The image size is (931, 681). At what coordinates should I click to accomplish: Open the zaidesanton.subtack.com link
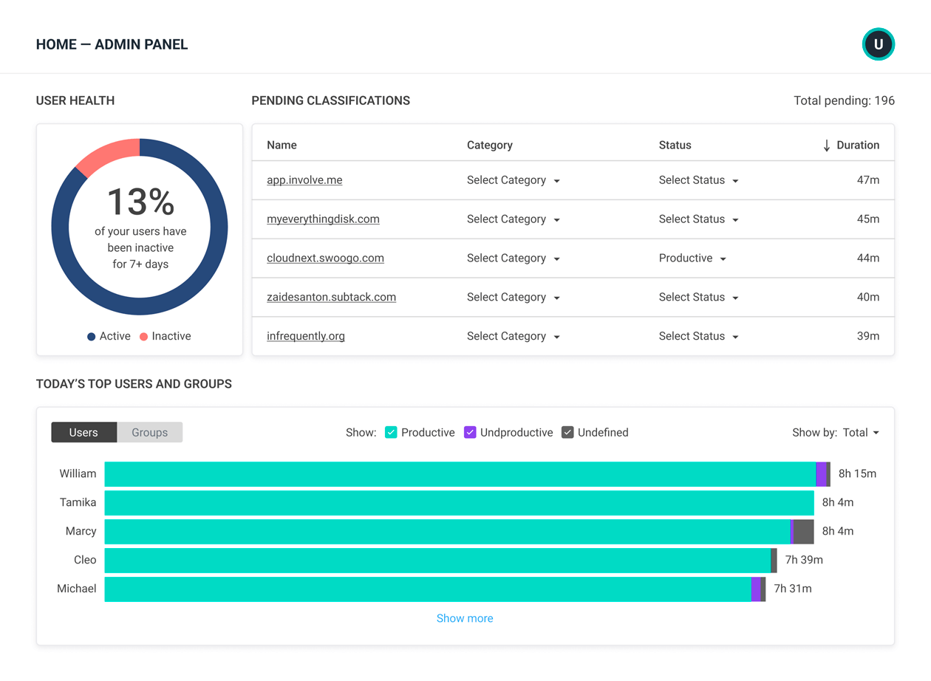(331, 297)
